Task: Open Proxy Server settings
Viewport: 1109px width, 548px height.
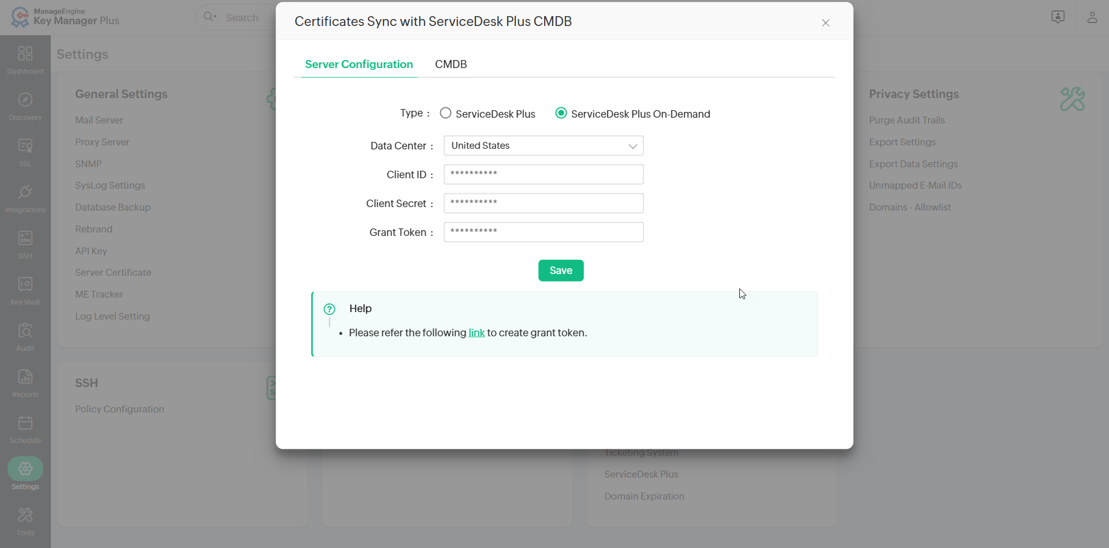Action: click(x=102, y=142)
